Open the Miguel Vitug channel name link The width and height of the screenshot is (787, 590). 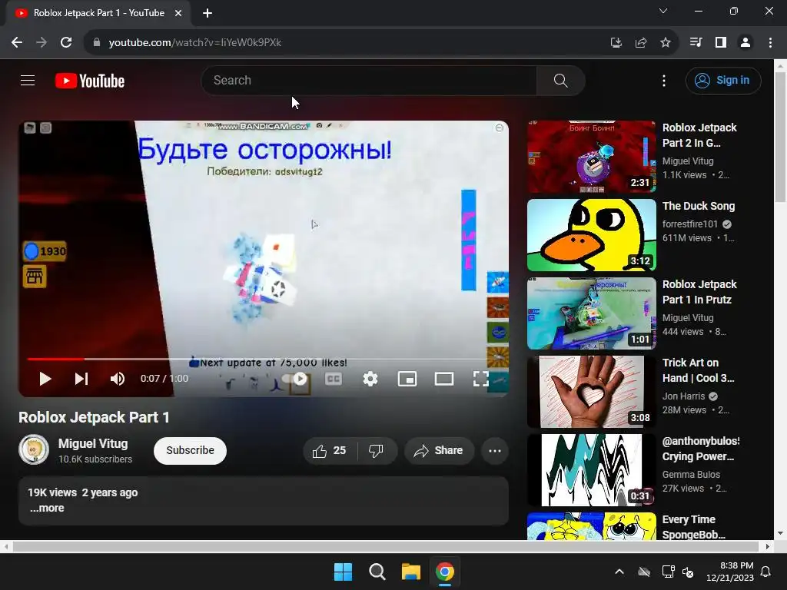93,443
